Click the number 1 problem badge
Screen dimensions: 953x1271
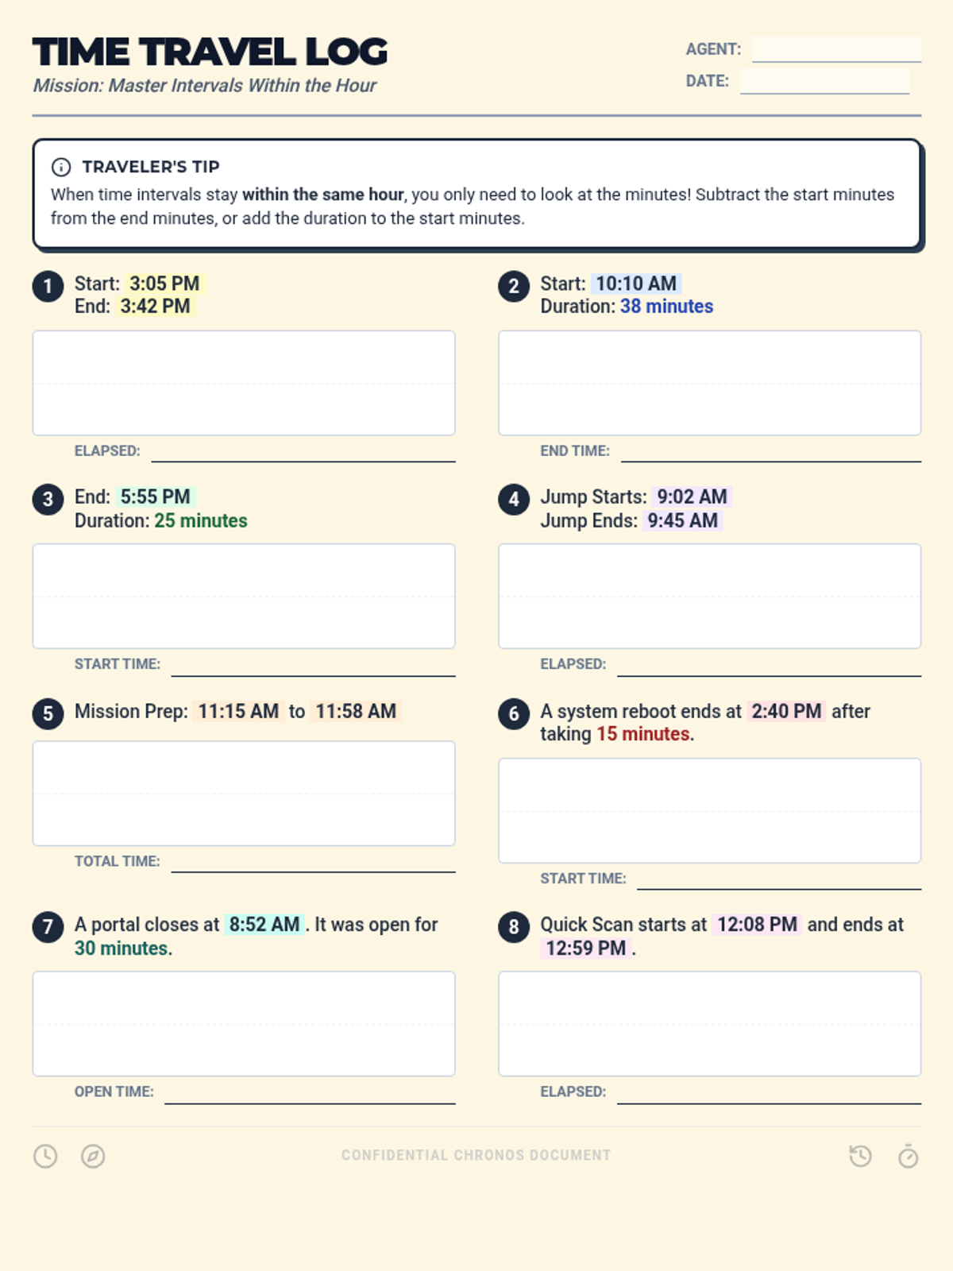click(48, 286)
